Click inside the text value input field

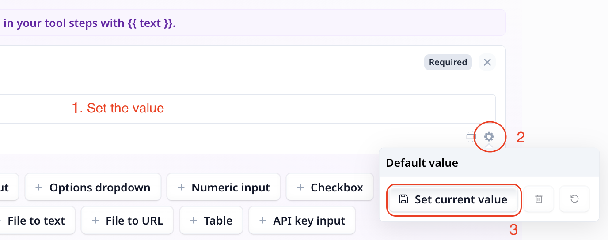coord(247,109)
